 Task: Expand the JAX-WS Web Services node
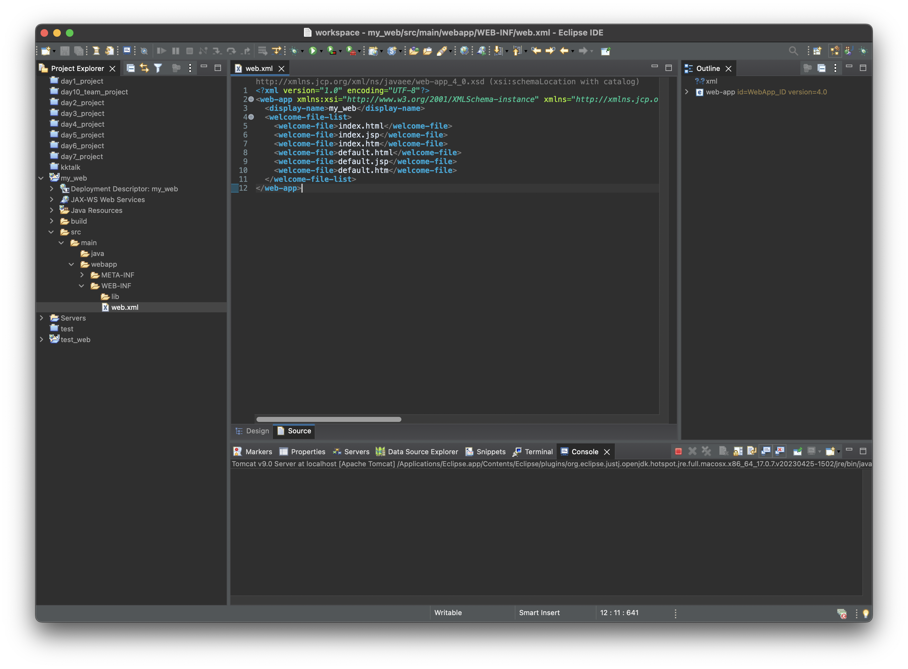pos(51,200)
